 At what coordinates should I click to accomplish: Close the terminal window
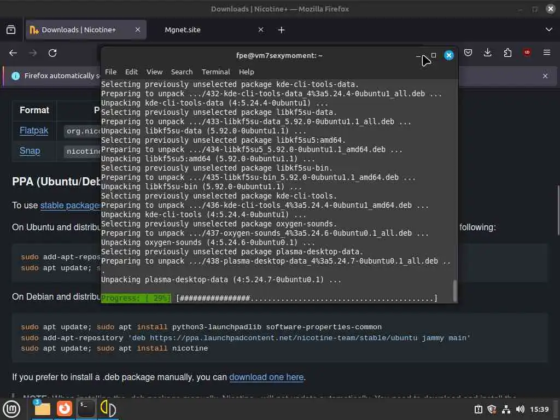click(x=449, y=55)
